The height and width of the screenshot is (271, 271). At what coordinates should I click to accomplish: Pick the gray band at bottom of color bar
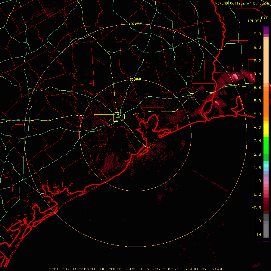[x=266, y=226]
